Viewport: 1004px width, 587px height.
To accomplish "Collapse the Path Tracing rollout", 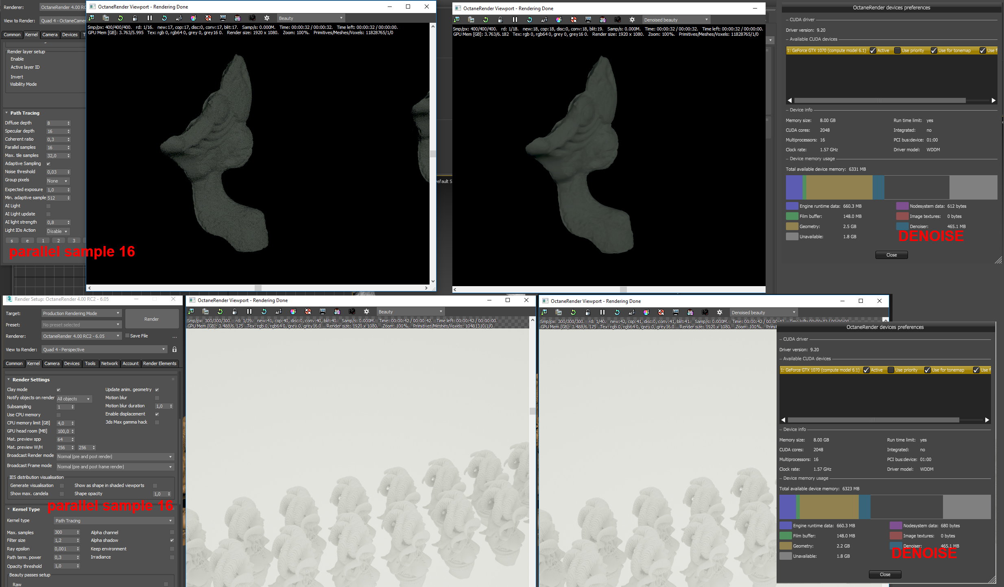I will [24, 113].
